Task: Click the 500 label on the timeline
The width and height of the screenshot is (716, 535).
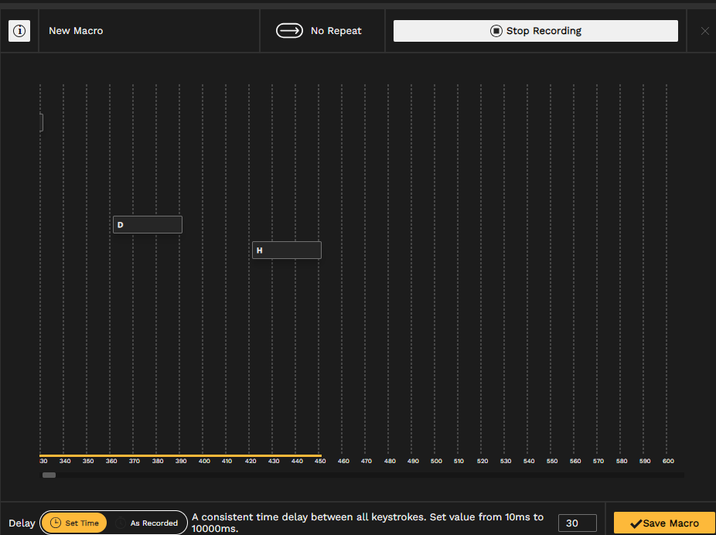Action: [436, 461]
